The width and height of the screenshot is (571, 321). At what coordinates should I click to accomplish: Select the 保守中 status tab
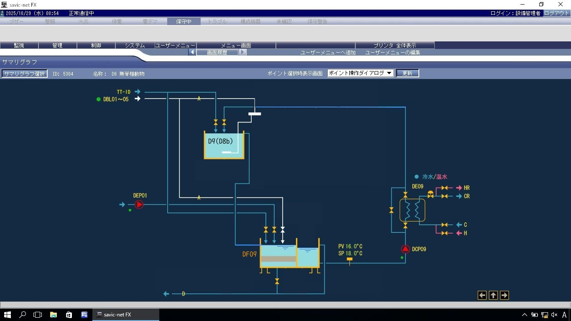click(184, 21)
